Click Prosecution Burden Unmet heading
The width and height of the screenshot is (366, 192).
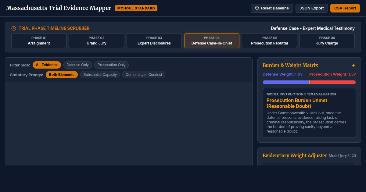[x=297, y=103]
